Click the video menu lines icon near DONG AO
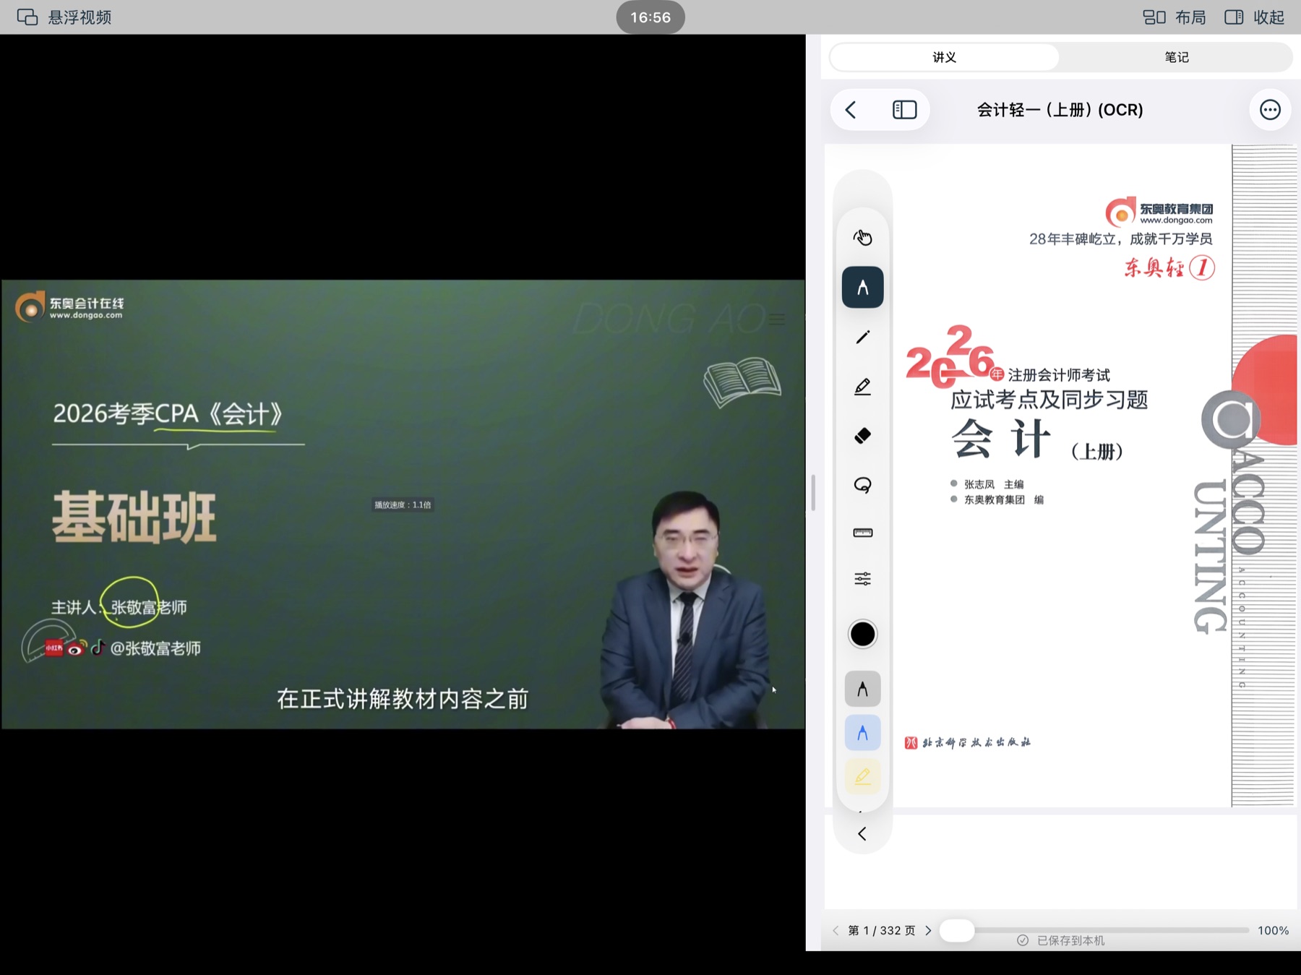Screen dimensions: 1301x975 pos(777,319)
